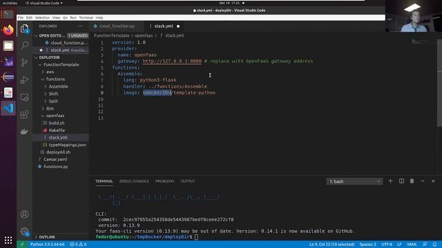Open the Terminal menu
Screen dimensions: 442x248
pos(86,17)
